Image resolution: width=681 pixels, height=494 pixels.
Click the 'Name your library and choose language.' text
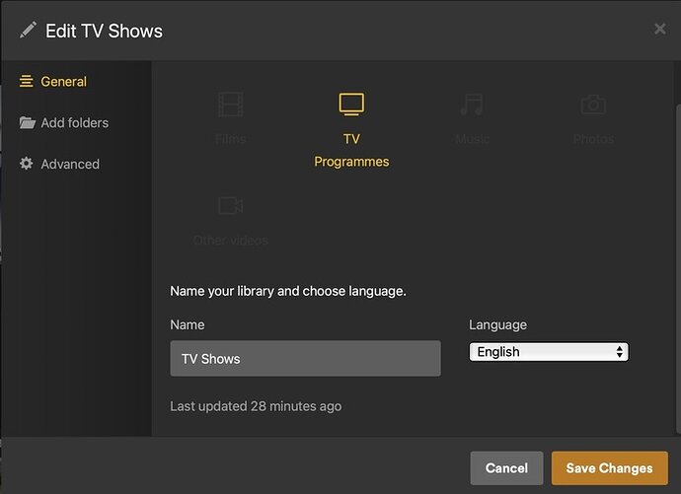point(288,291)
